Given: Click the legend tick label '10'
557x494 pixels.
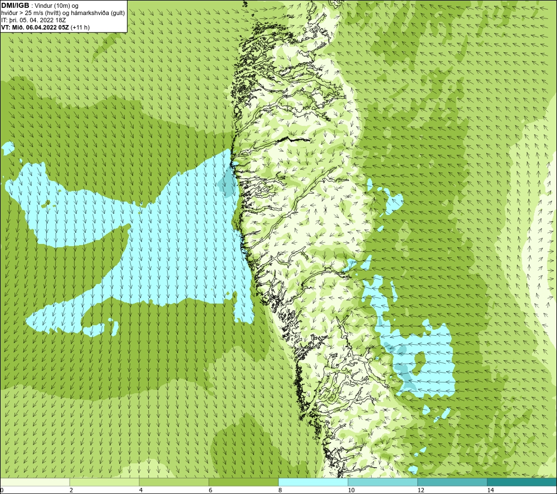Looking at the screenshot, I should pos(351,490).
